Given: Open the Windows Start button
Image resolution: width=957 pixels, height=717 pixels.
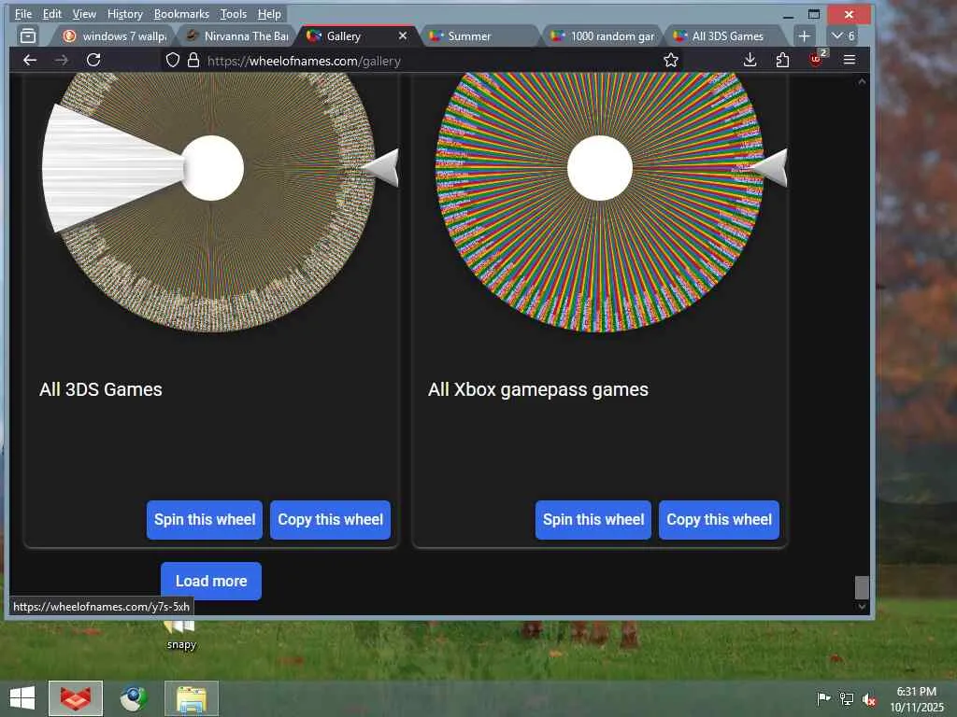Looking at the screenshot, I should (x=22, y=698).
